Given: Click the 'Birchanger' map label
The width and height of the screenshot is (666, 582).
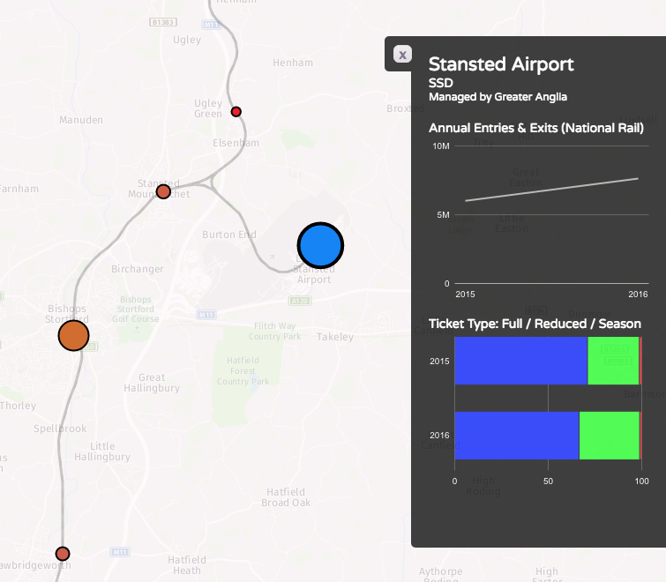Looking at the screenshot, I should point(138,269).
